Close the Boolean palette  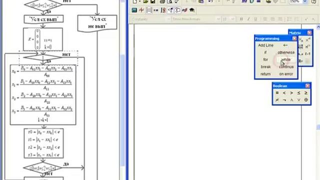(307, 86)
